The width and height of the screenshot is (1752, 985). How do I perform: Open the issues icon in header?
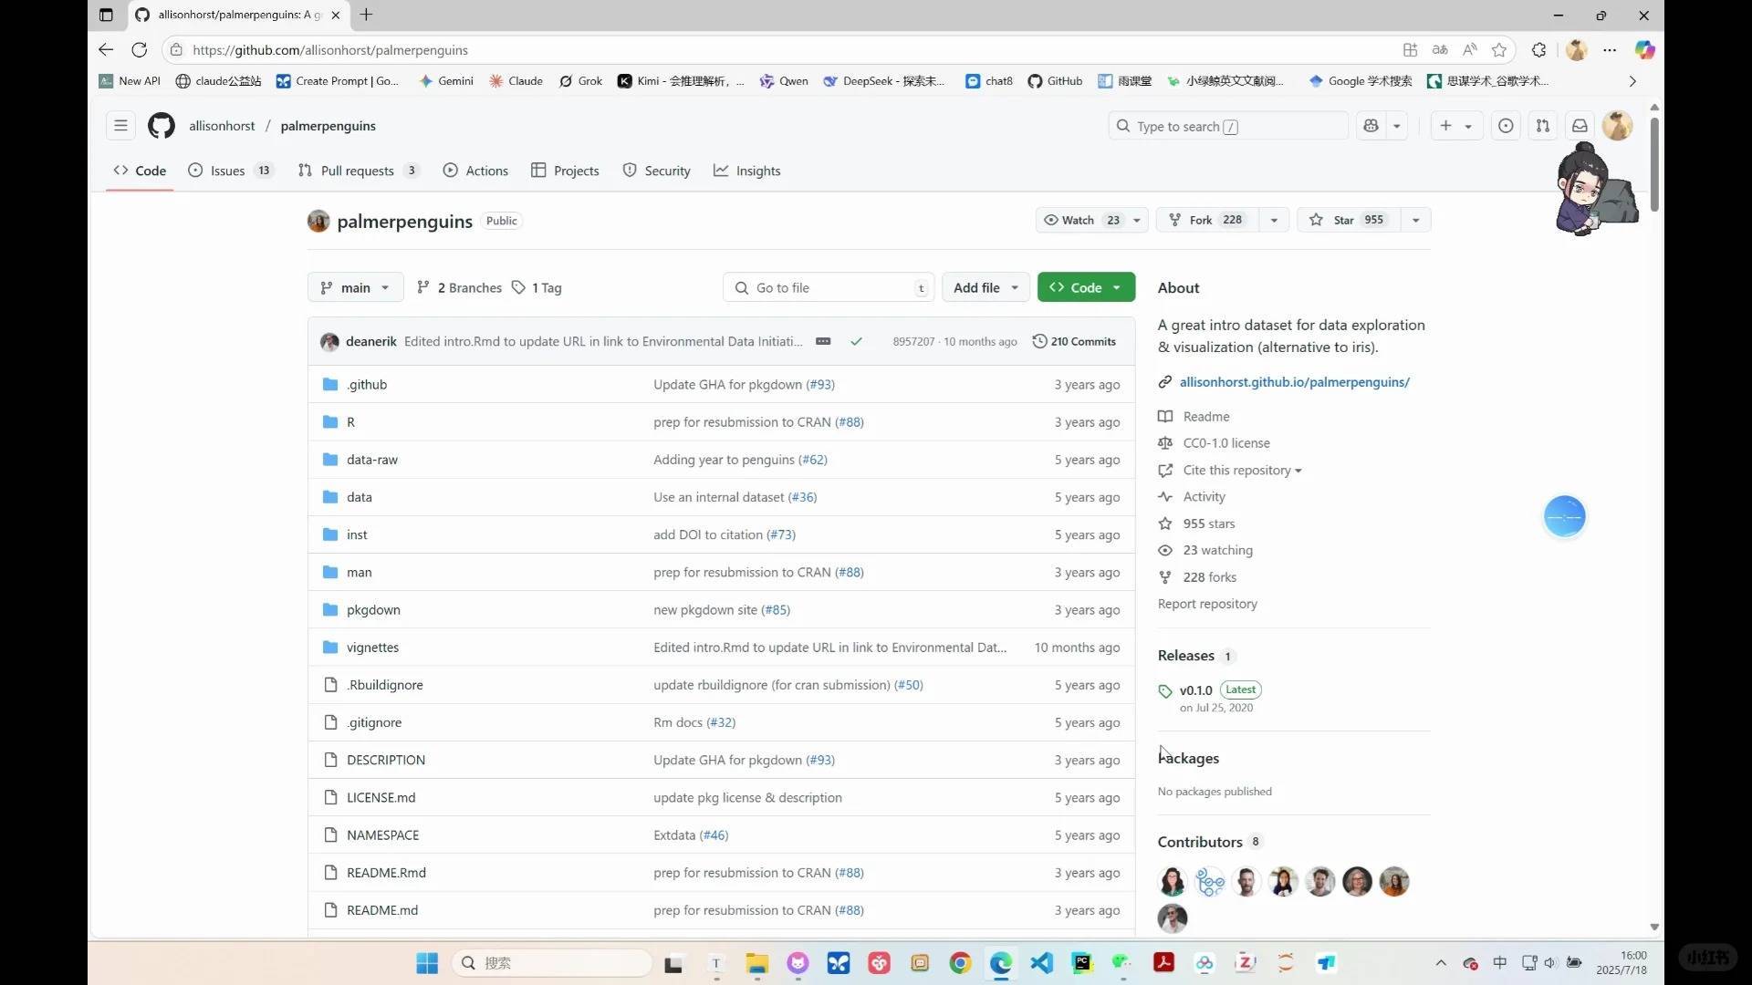click(1506, 126)
